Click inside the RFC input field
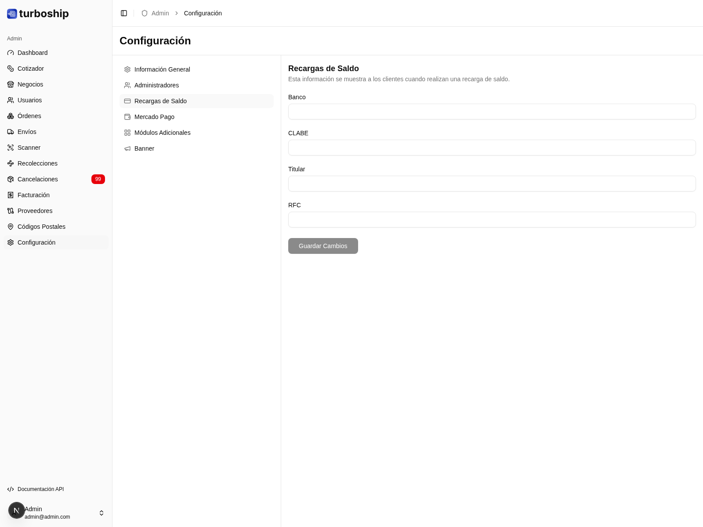The width and height of the screenshot is (703, 527). [492, 220]
